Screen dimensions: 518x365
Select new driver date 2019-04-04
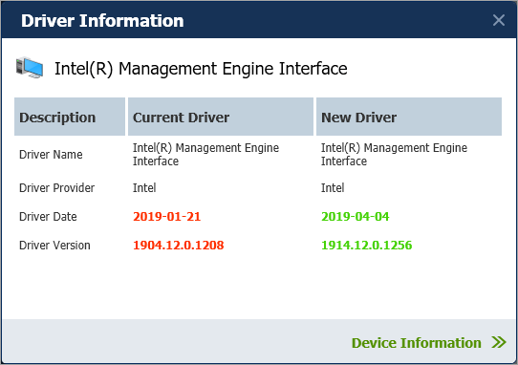coord(356,216)
